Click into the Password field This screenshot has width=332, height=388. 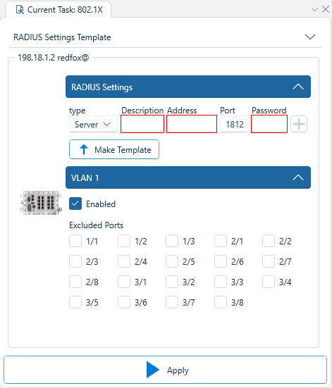coord(269,124)
